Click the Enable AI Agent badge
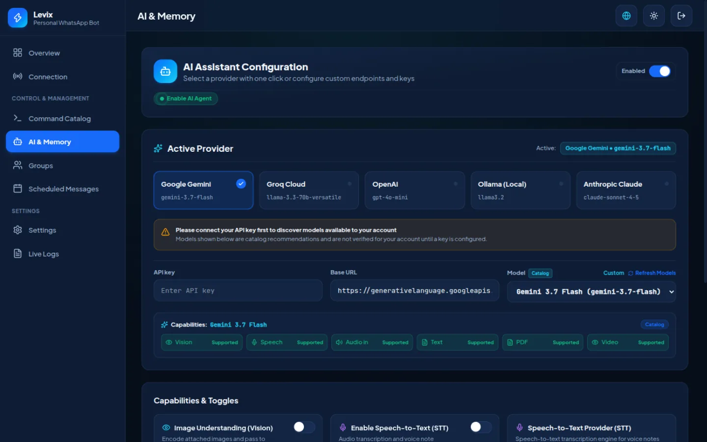707x442 pixels. tap(186, 99)
